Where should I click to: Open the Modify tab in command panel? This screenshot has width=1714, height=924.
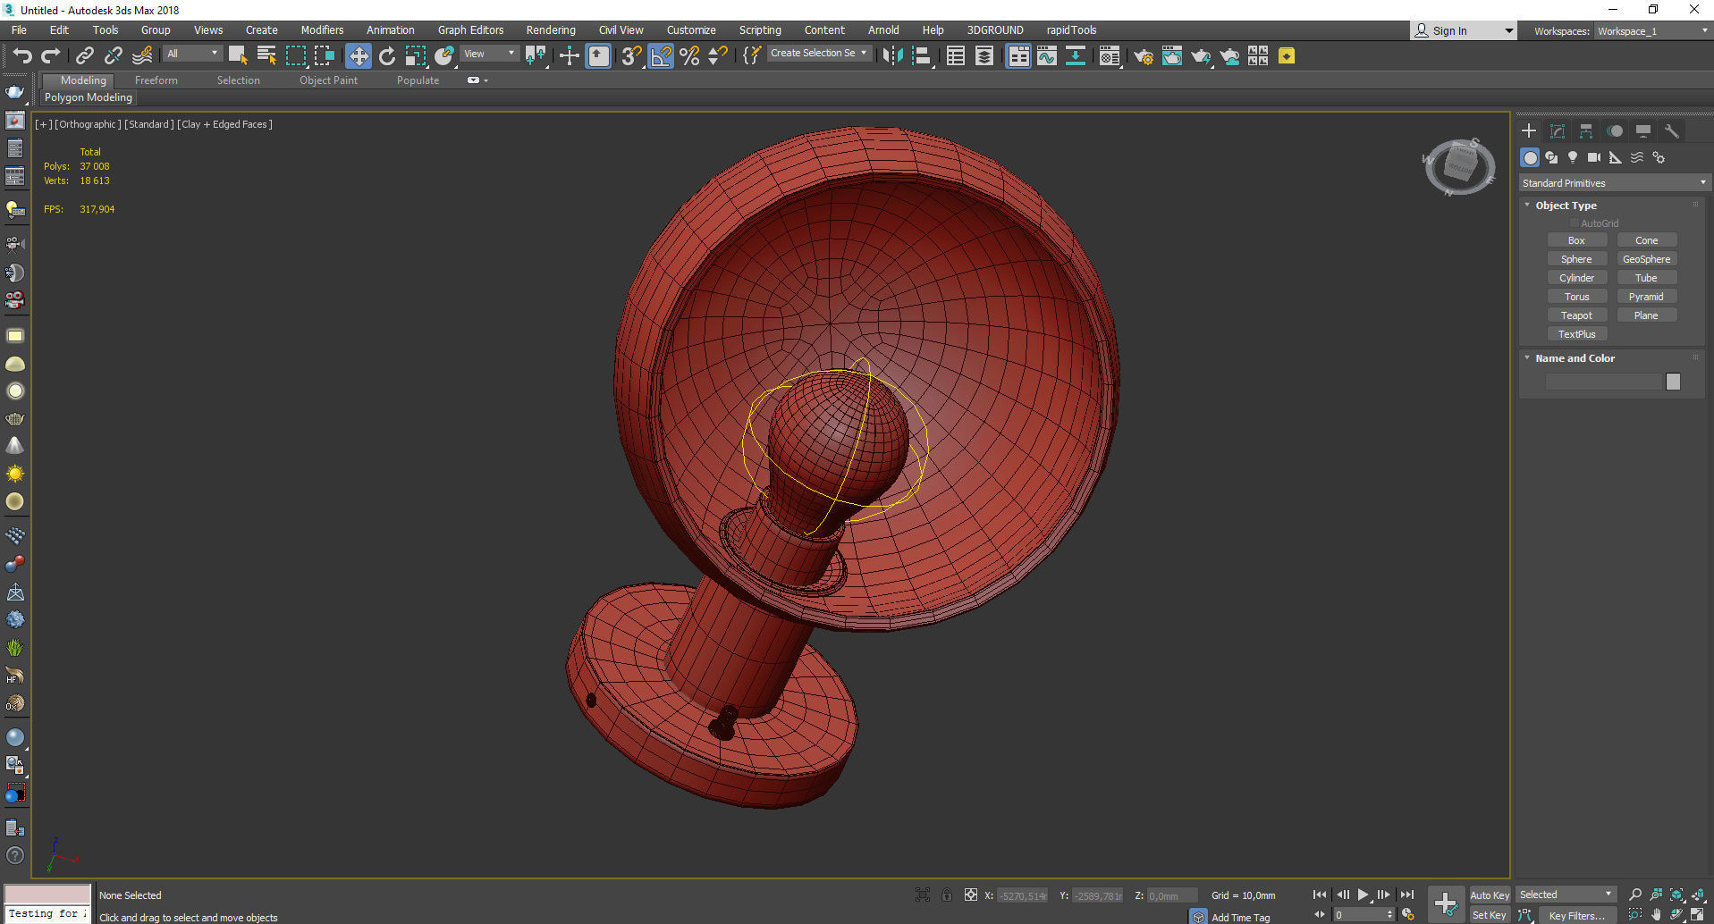[x=1557, y=131]
